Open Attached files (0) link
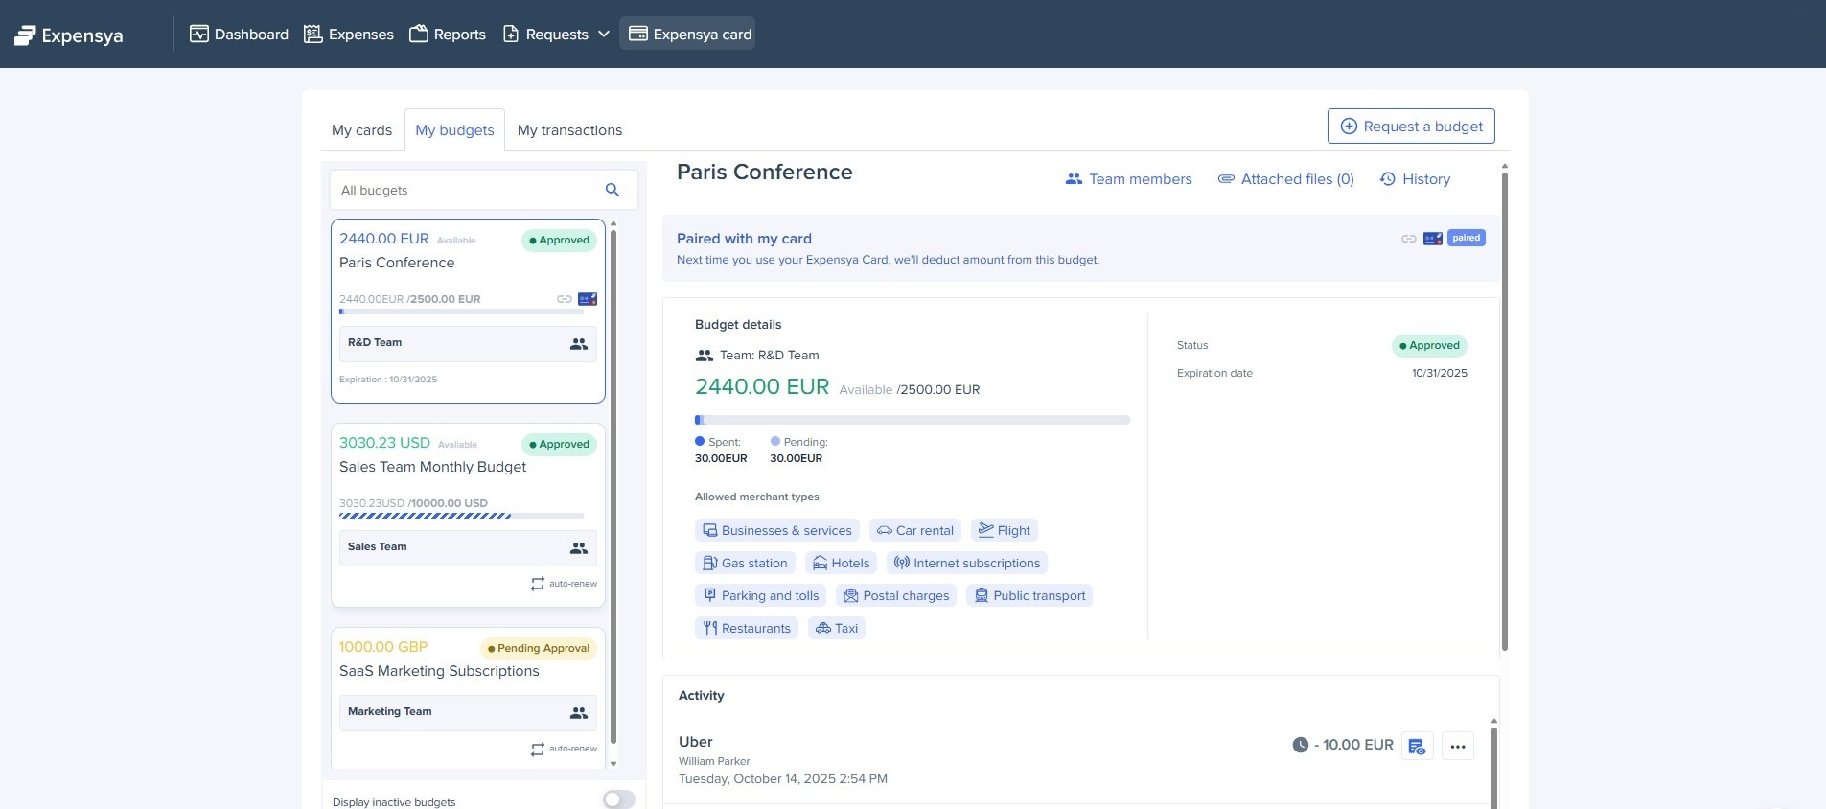 1285,179
